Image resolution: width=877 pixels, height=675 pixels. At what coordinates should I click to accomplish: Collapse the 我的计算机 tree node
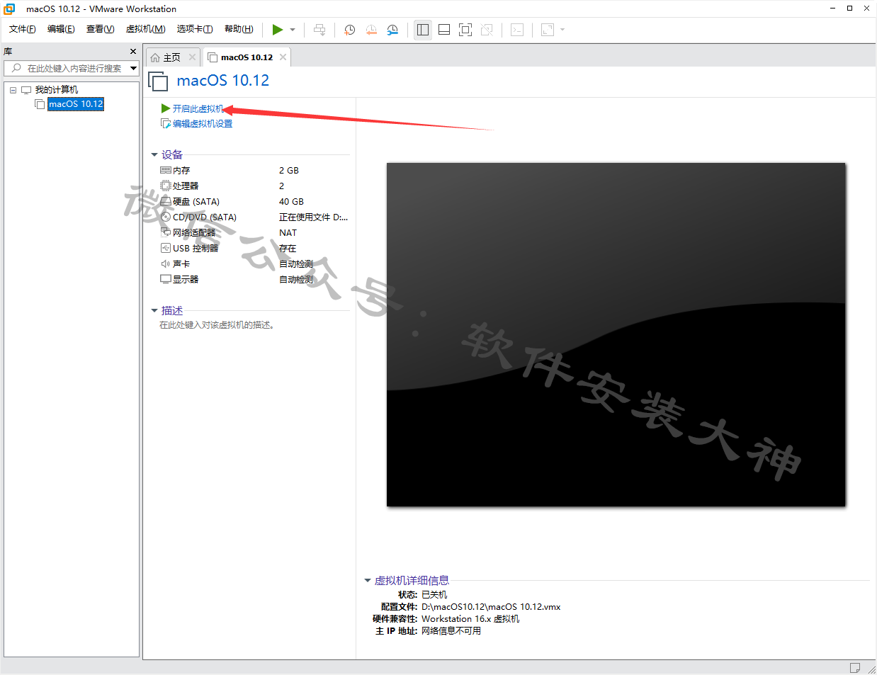click(x=13, y=90)
